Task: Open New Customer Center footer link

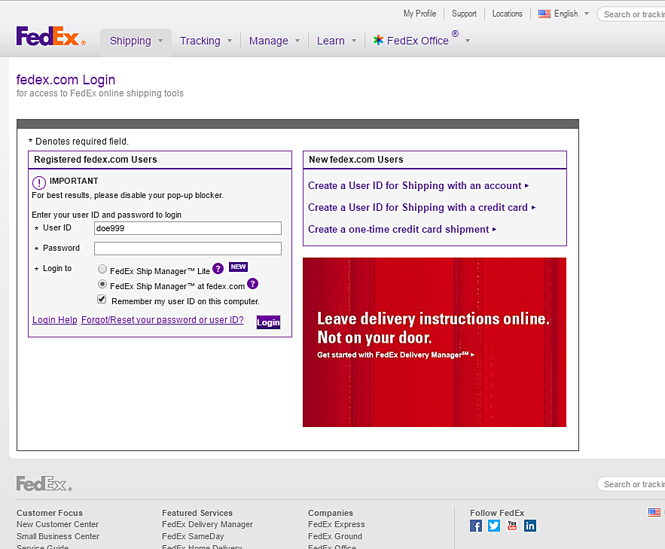Action: click(x=57, y=524)
